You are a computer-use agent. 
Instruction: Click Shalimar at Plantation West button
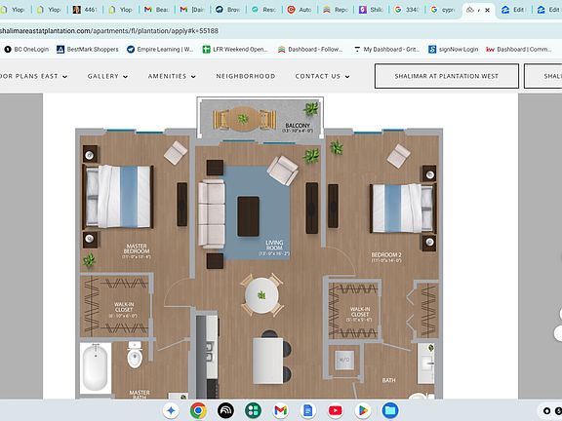point(447,76)
